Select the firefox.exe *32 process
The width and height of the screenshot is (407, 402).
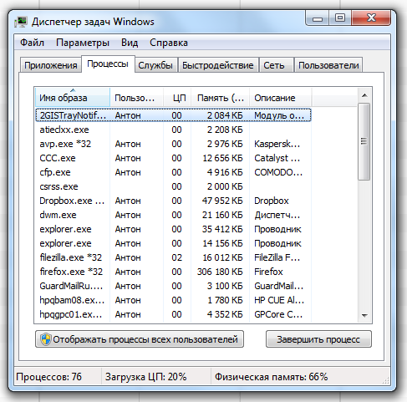coord(173,272)
